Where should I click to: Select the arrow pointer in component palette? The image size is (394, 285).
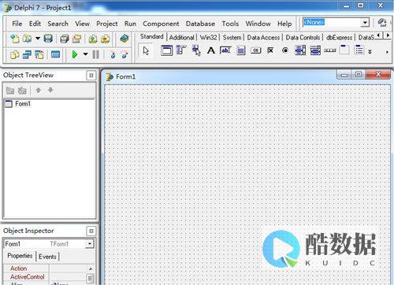(x=146, y=50)
